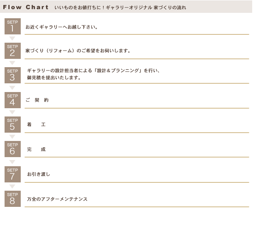Select the SETP 5 number badge
Image resolution: width=253 pixels, height=228 pixels.
(12, 125)
